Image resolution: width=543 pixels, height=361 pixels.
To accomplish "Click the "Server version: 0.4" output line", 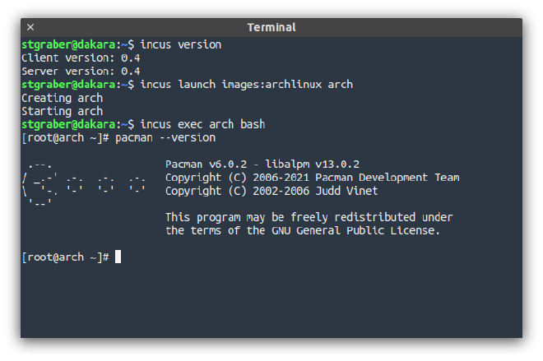I will [81, 71].
